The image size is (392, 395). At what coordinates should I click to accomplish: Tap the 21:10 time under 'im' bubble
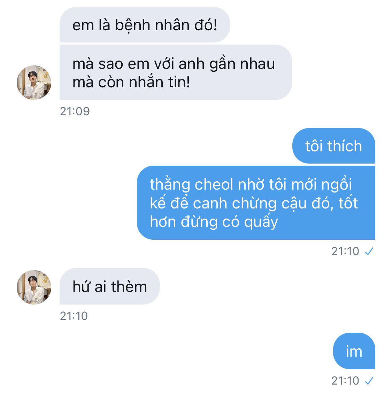345,381
